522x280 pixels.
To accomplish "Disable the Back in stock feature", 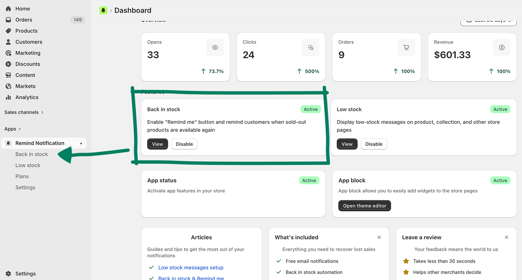I will pyautogui.click(x=184, y=144).
